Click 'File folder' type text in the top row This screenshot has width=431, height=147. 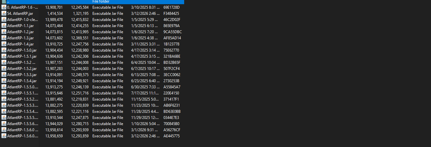(101, 1)
